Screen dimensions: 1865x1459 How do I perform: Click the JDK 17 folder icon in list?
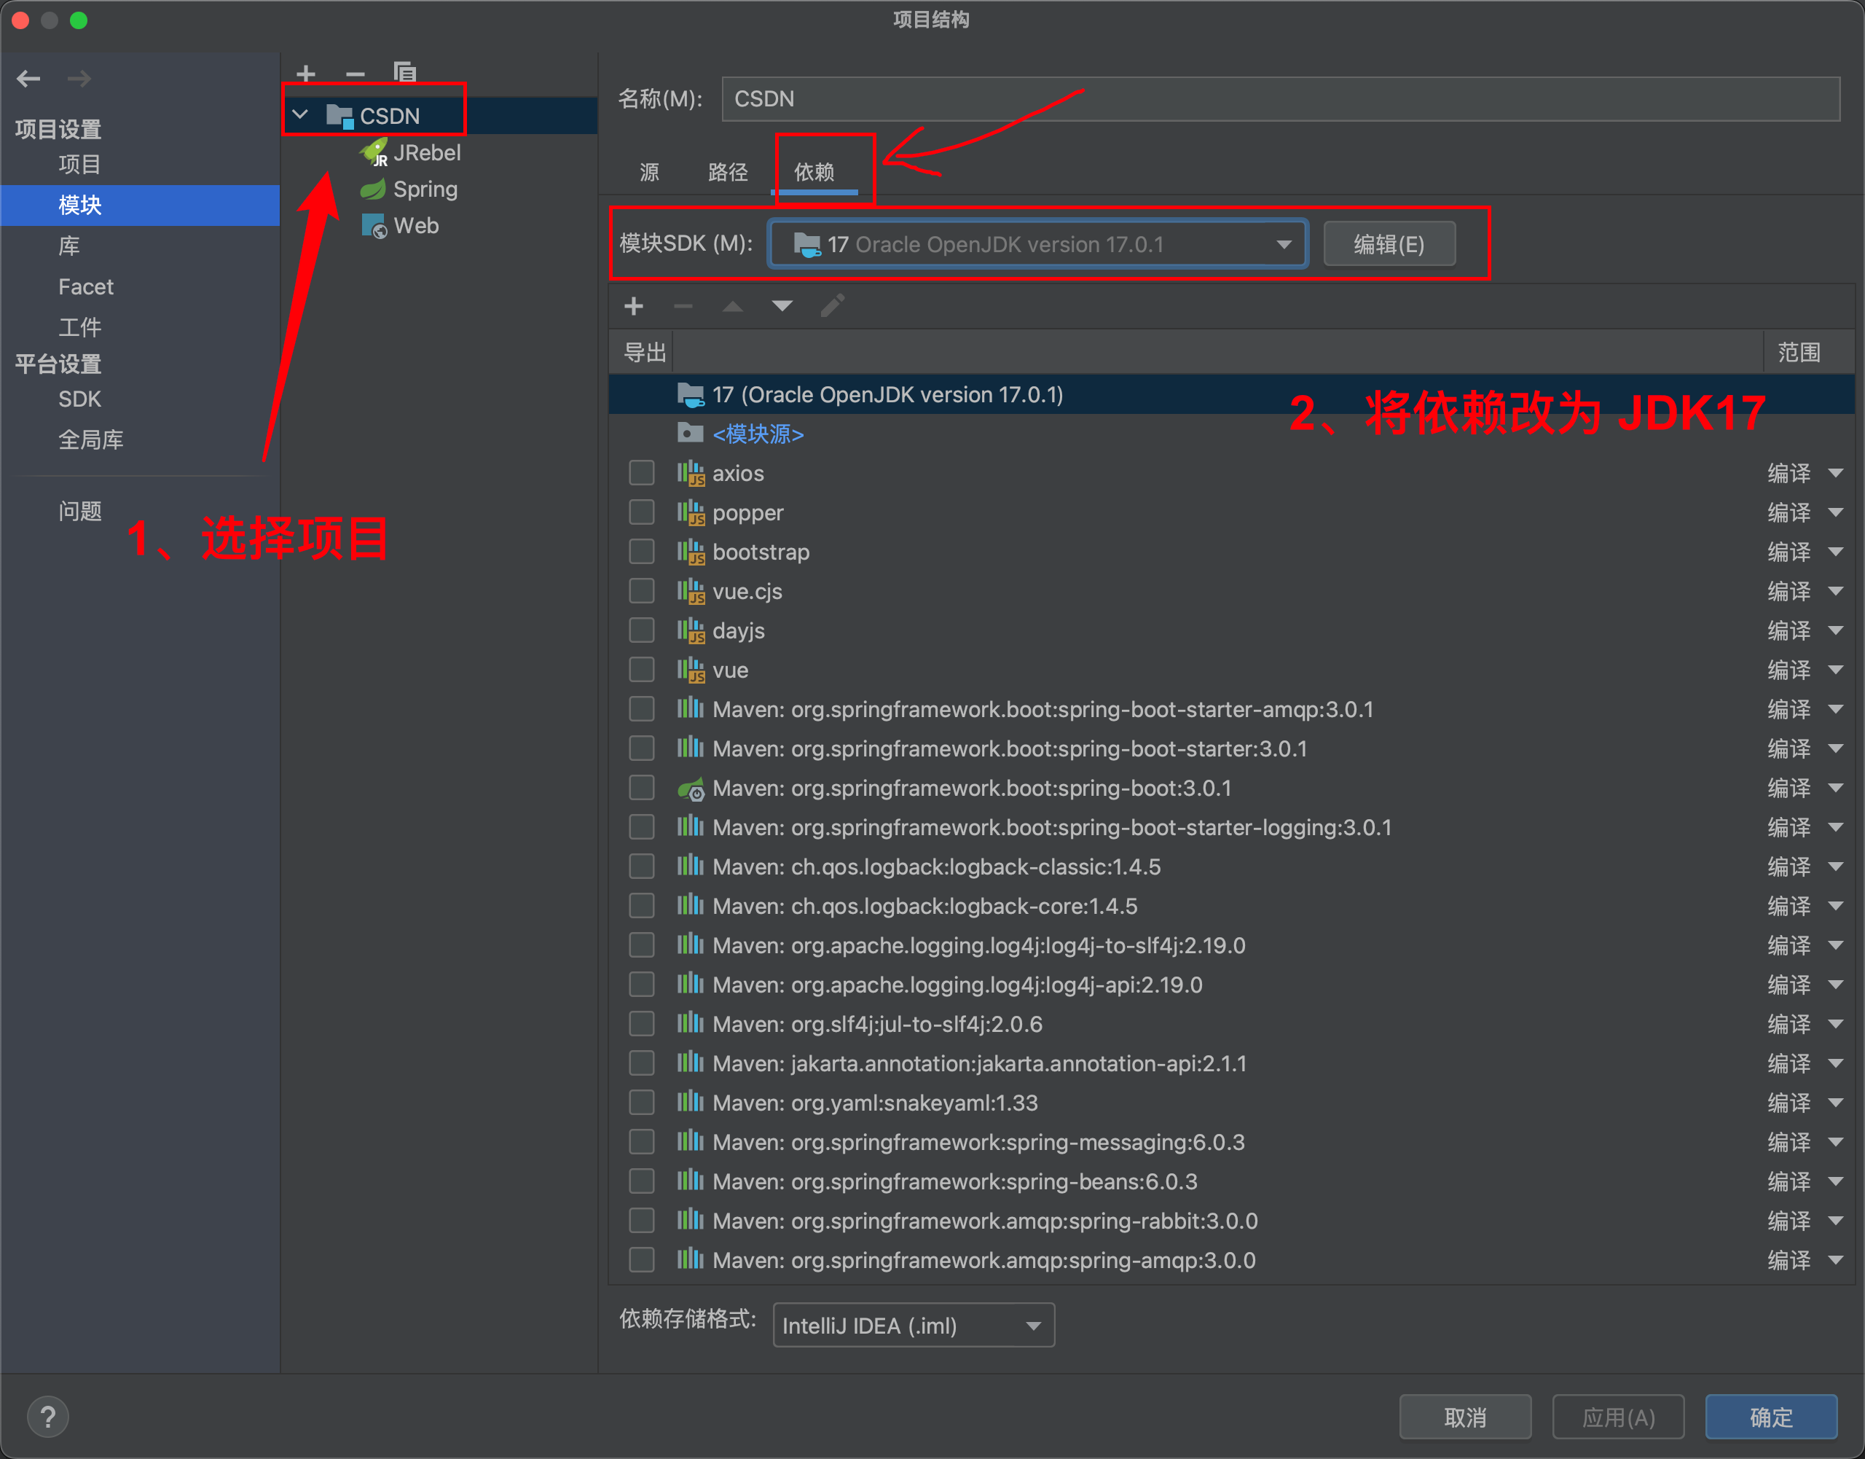[x=691, y=395]
